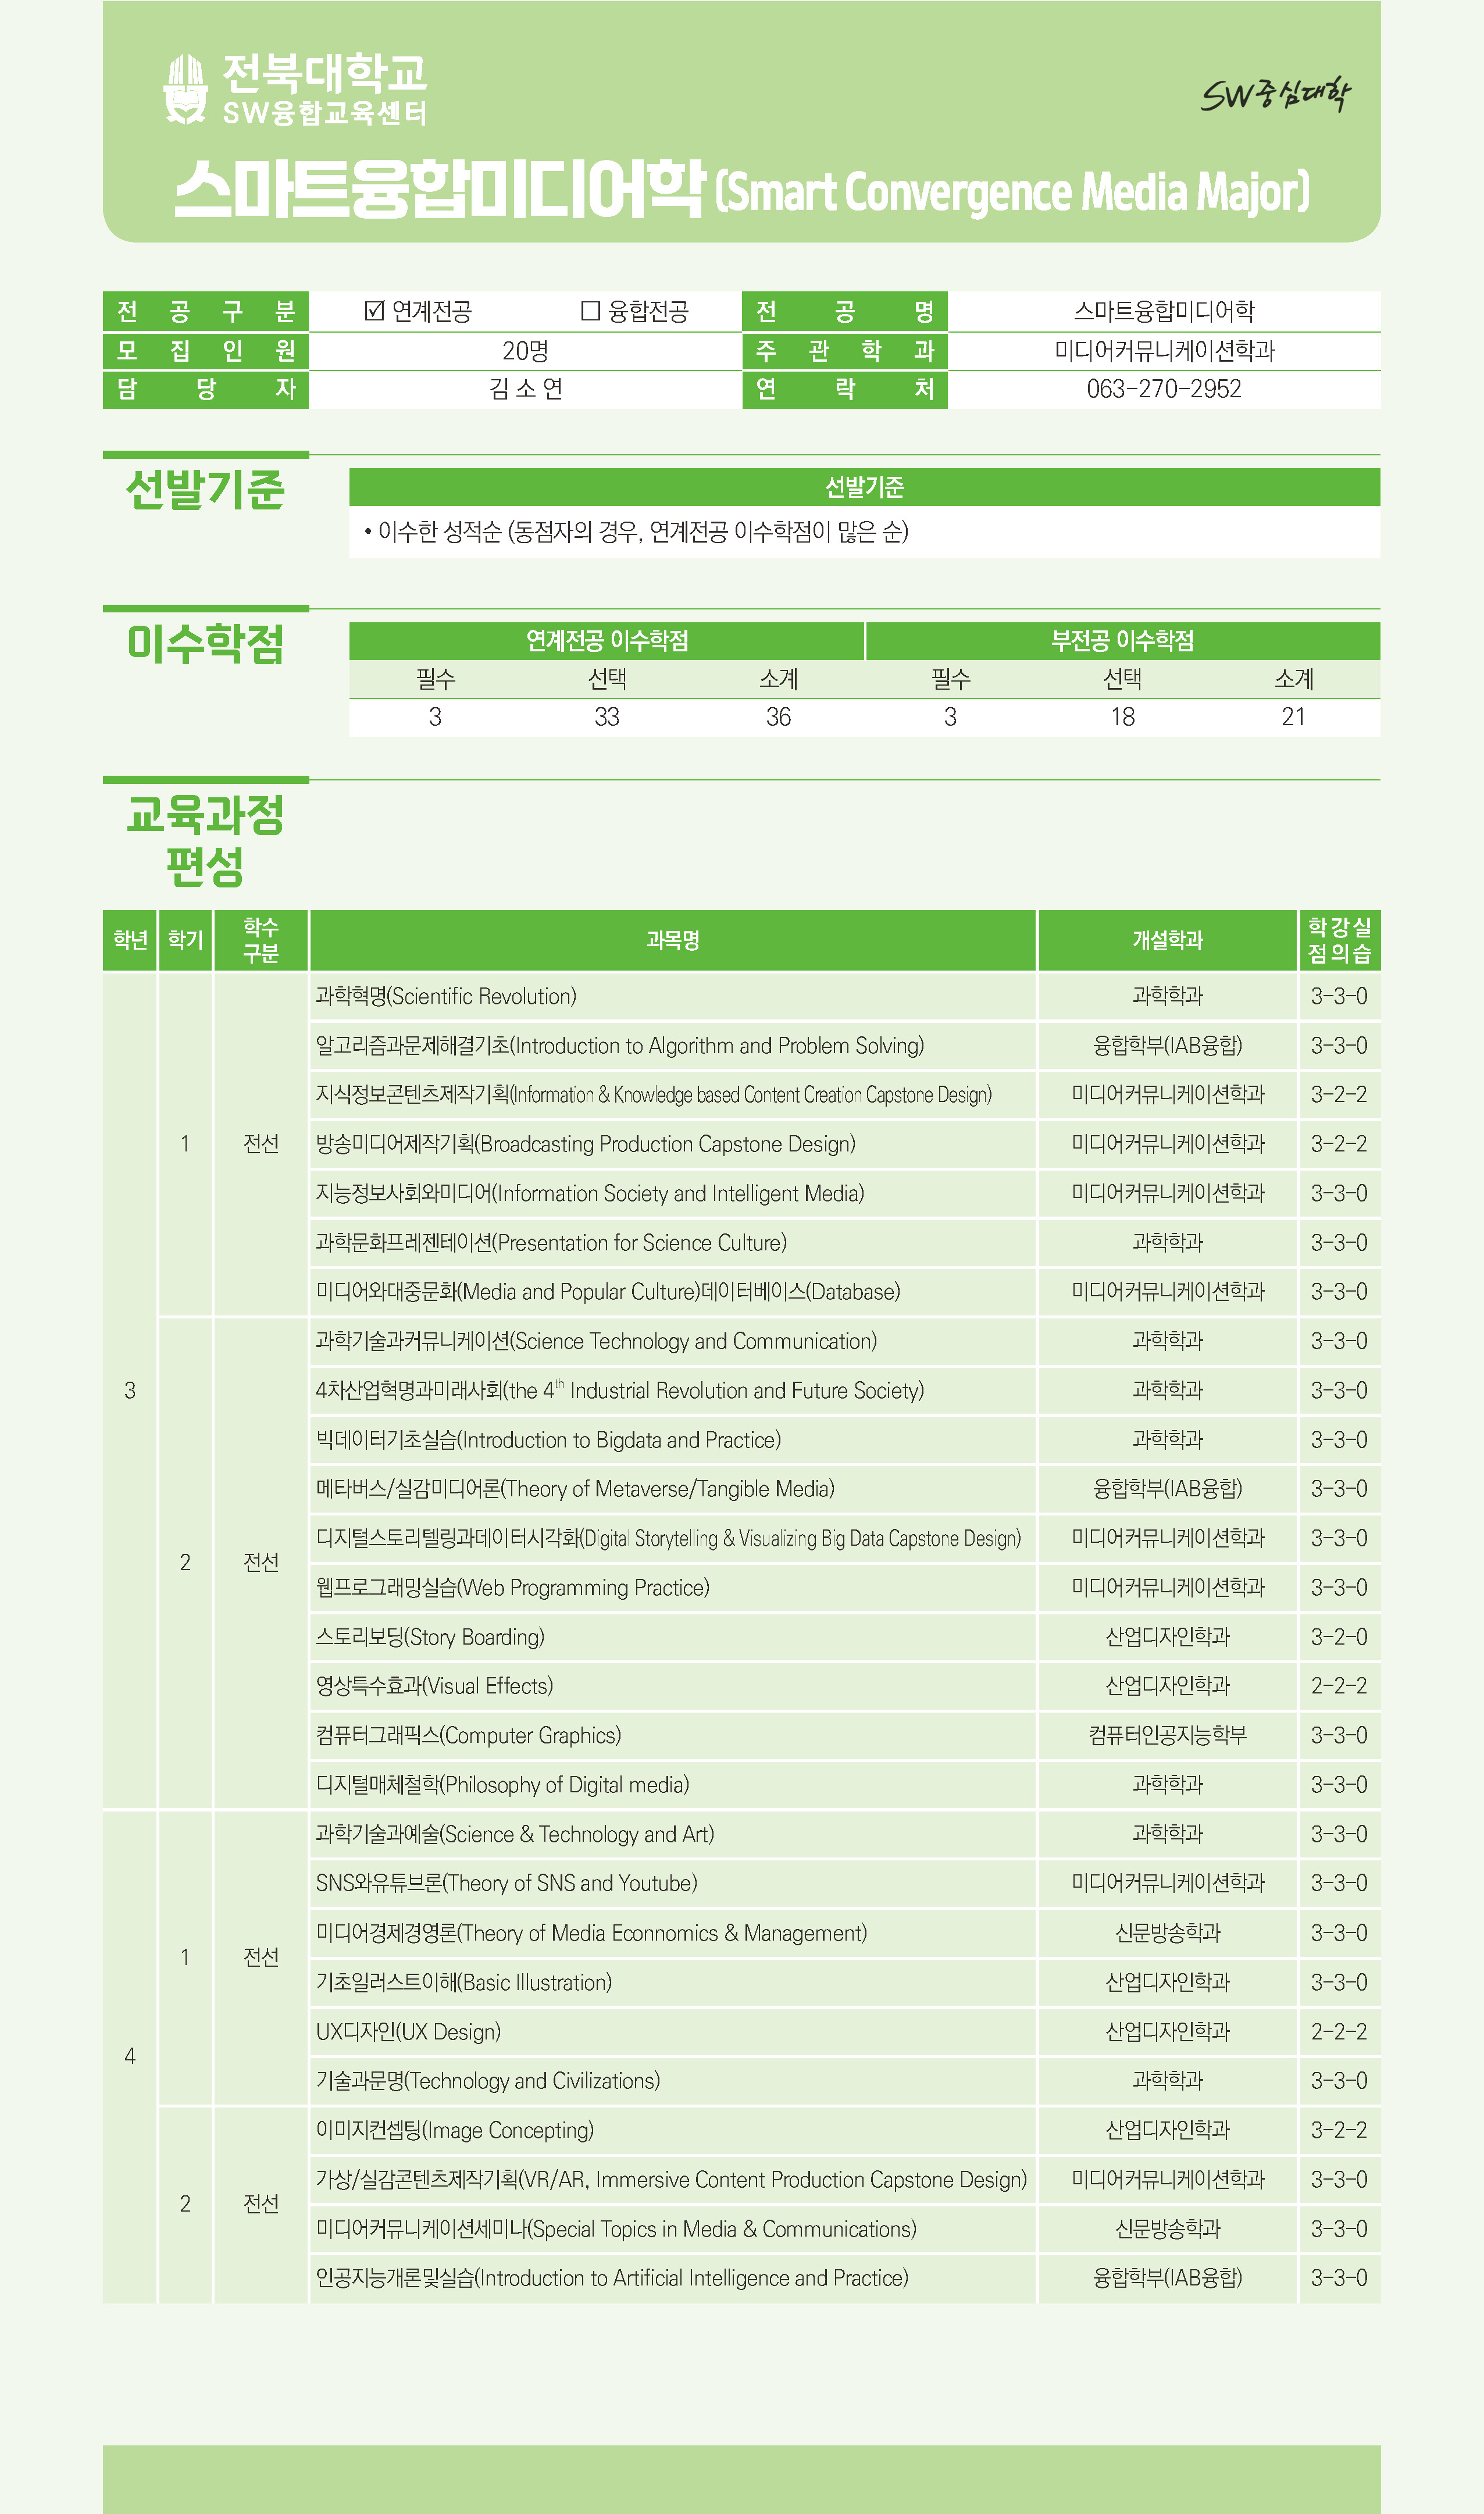Image resolution: width=1484 pixels, height=2514 pixels.
Task: Click the 개설학과 table header
Action: [1168, 940]
